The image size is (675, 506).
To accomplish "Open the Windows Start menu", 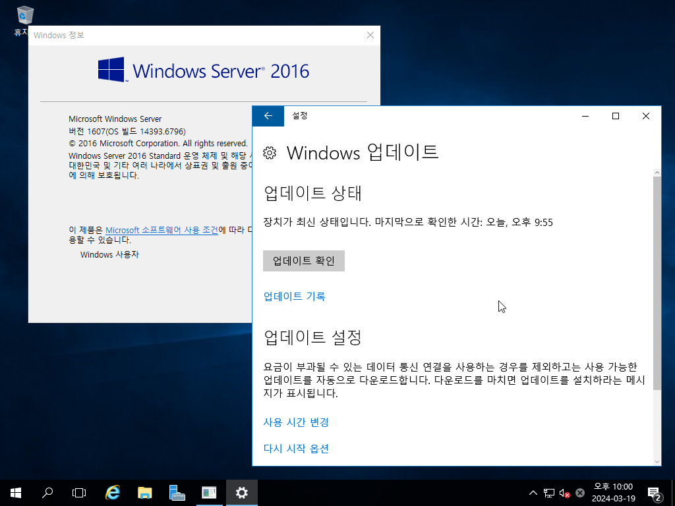I will tap(16, 493).
